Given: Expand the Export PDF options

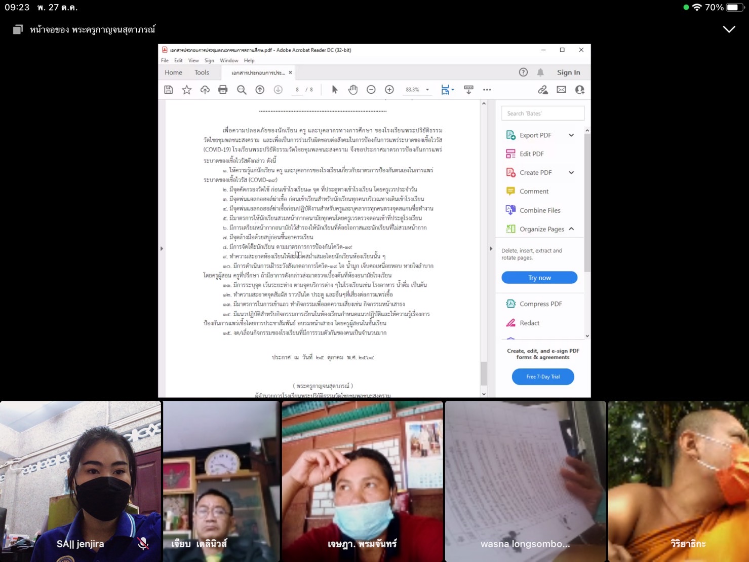Looking at the screenshot, I should click(x=571, y=135).
